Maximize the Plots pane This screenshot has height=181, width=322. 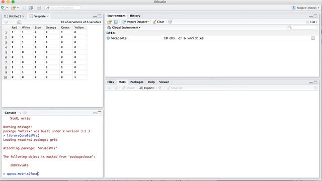point(315,82)
